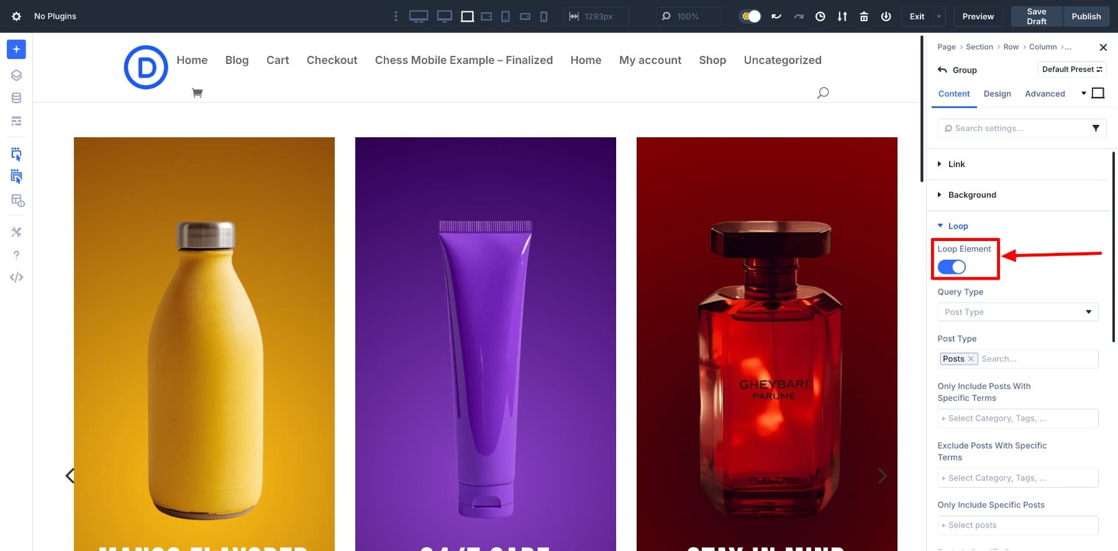Click the blue add module plus icon

tap(16, 49)
